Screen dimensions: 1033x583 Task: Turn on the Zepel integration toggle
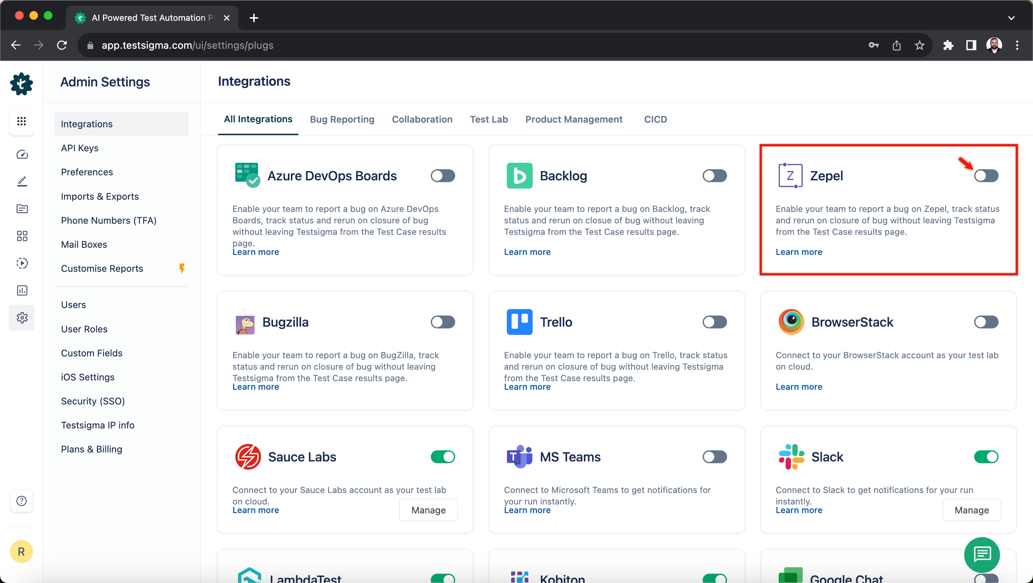(986, 175)
